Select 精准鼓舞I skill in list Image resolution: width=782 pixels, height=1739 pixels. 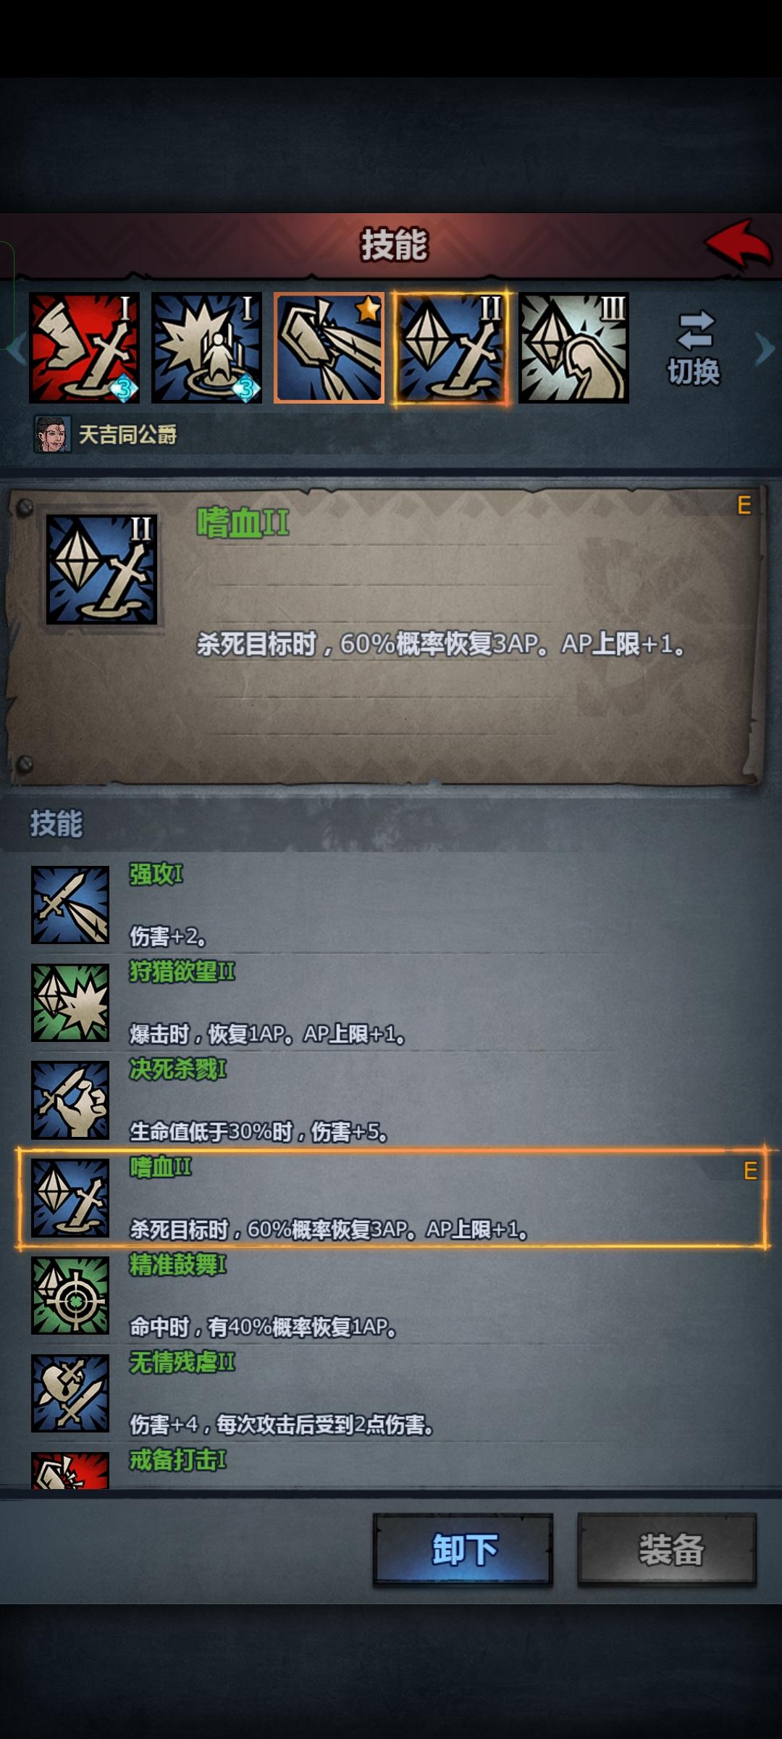point(391,1296)
